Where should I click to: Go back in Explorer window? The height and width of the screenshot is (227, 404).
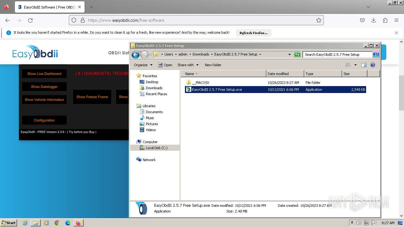pos(135,55)
